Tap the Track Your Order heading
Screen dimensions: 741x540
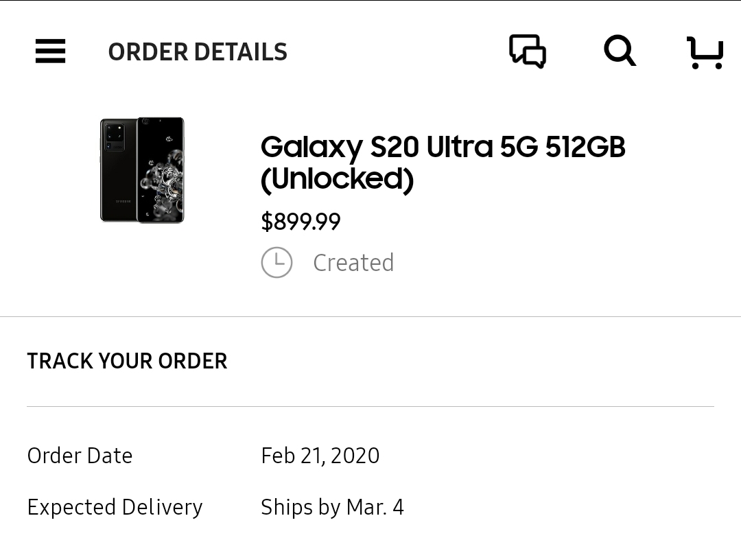(127, 361)
